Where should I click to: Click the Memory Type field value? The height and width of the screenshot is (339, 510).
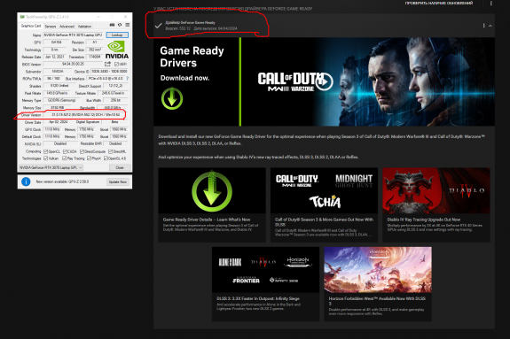tap(62, 100)
